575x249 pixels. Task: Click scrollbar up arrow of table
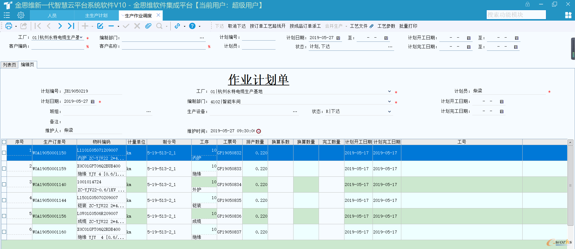click(570, 142)
